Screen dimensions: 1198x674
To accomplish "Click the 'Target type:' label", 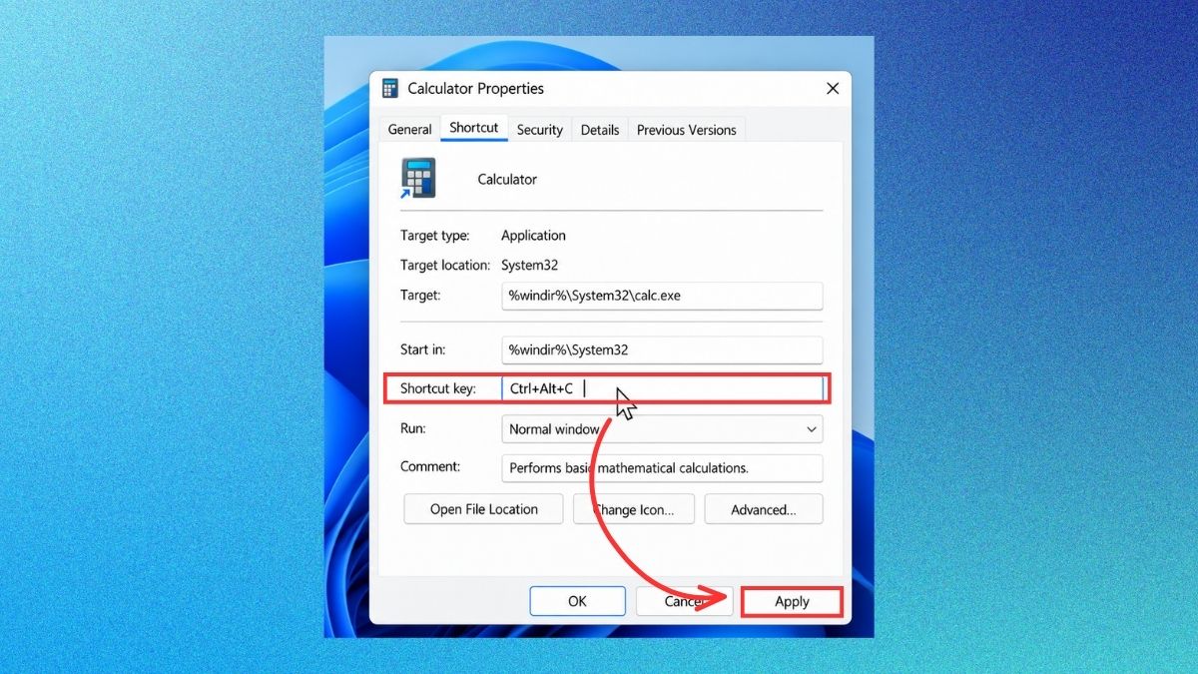I will 433,236.
